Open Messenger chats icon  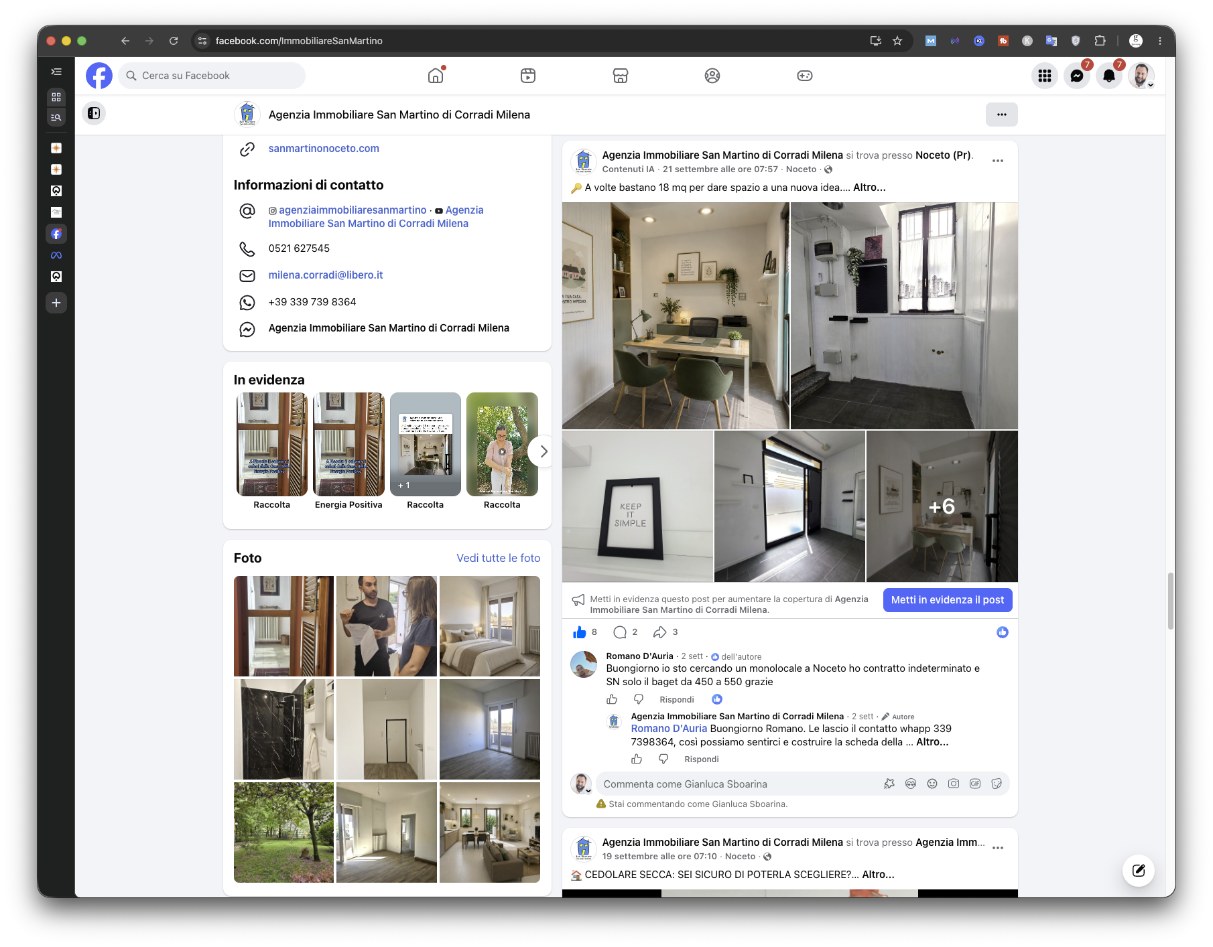1077,76
